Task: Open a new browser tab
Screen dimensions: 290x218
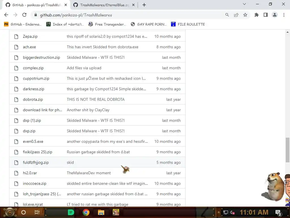Action: tap(144, 5)
